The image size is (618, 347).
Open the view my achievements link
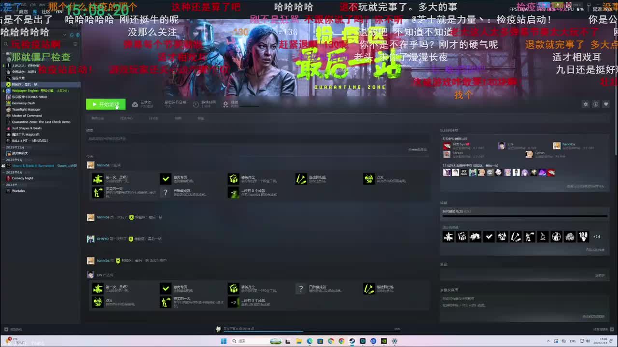click(595, 250)
